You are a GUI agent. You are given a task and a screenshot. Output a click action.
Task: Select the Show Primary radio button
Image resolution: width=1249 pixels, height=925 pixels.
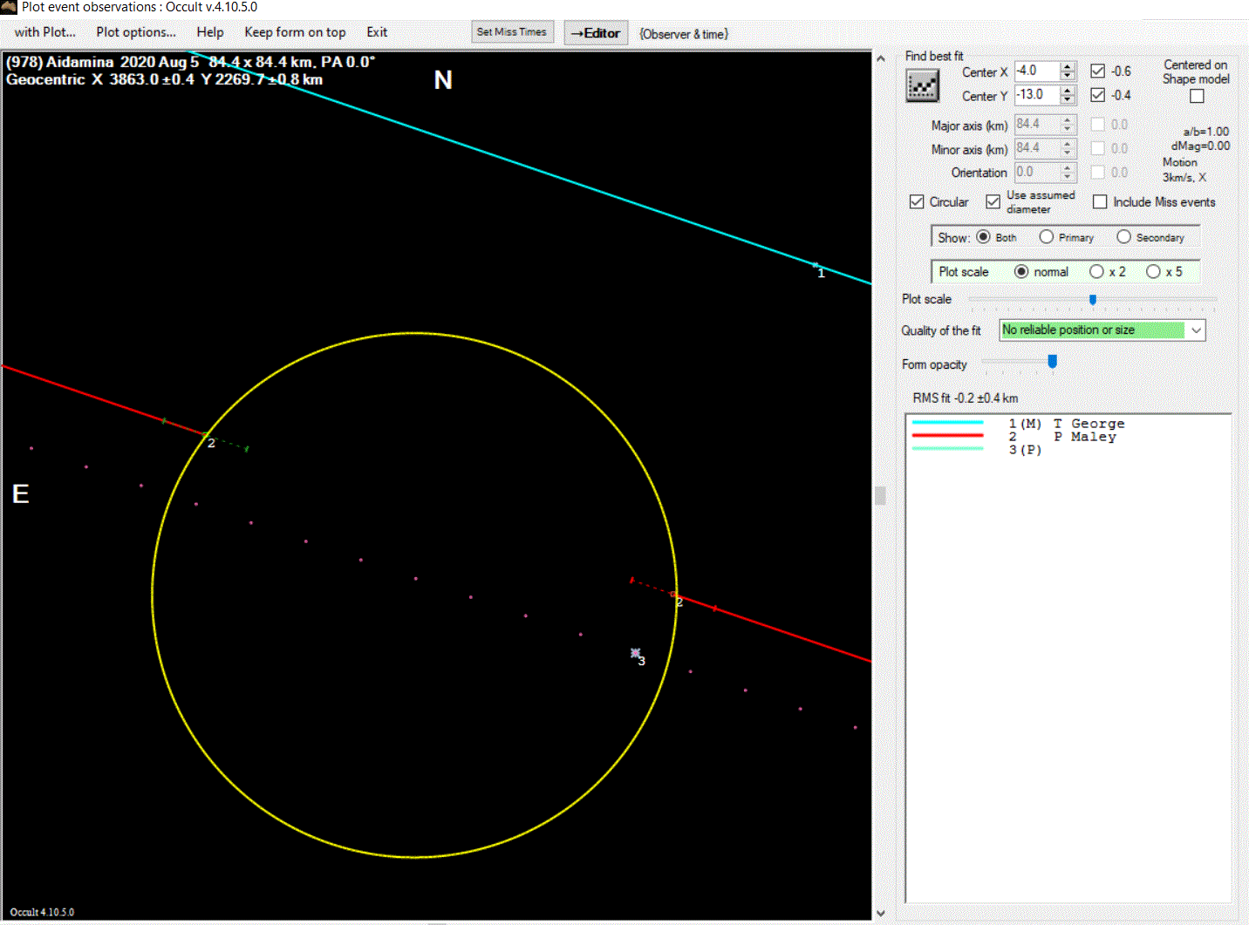[1047, 237]
